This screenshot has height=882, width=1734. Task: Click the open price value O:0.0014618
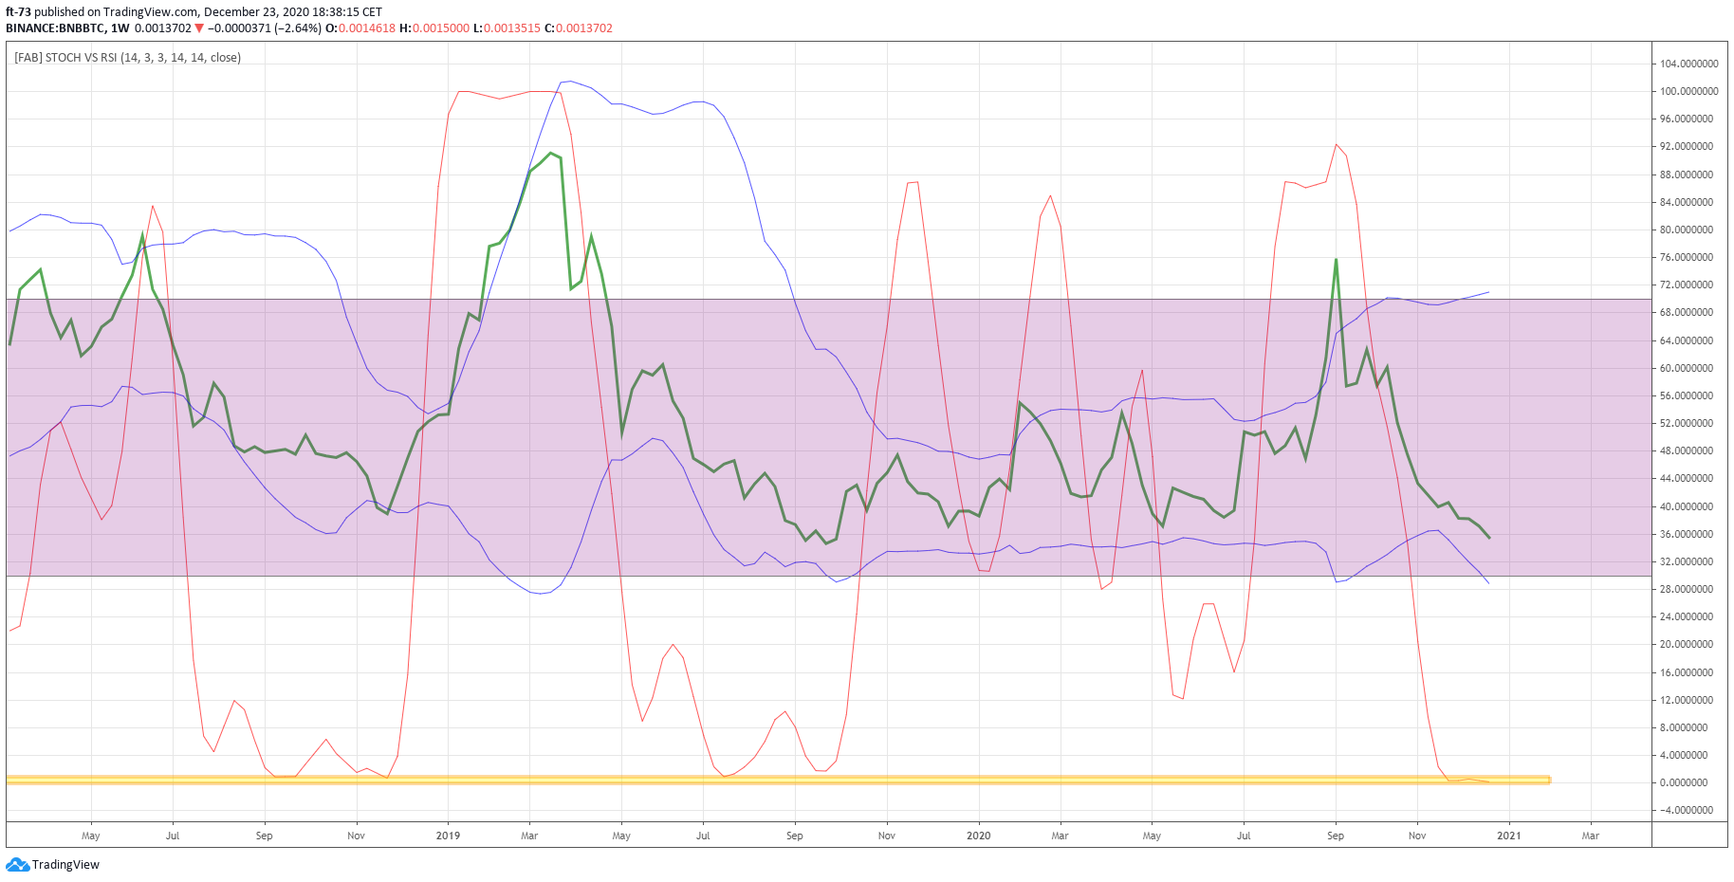[360, 28]
